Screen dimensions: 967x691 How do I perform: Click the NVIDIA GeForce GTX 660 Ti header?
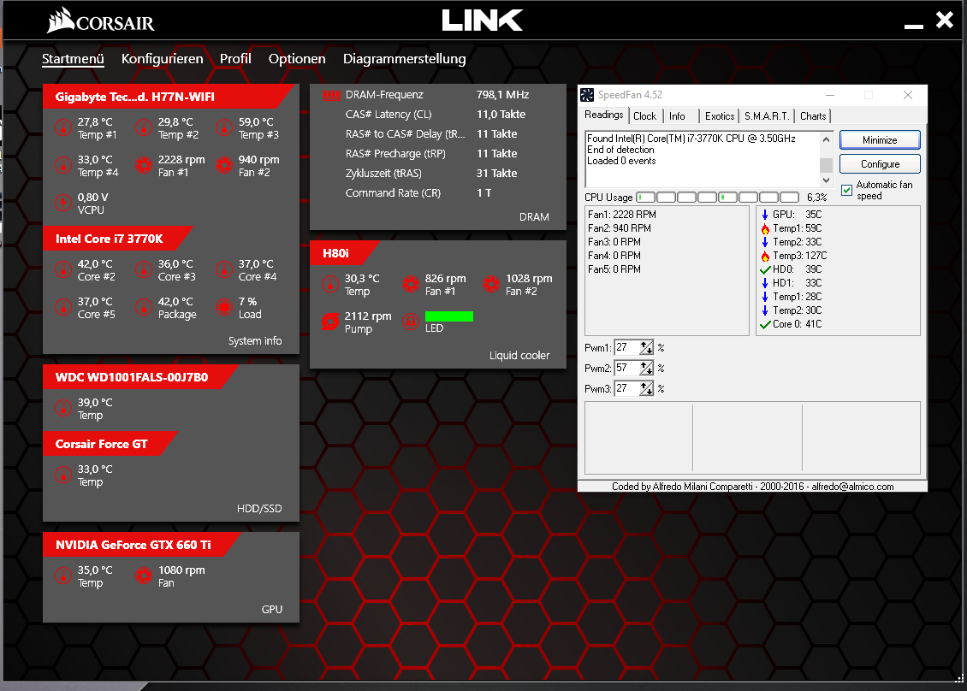click(142, 545)
